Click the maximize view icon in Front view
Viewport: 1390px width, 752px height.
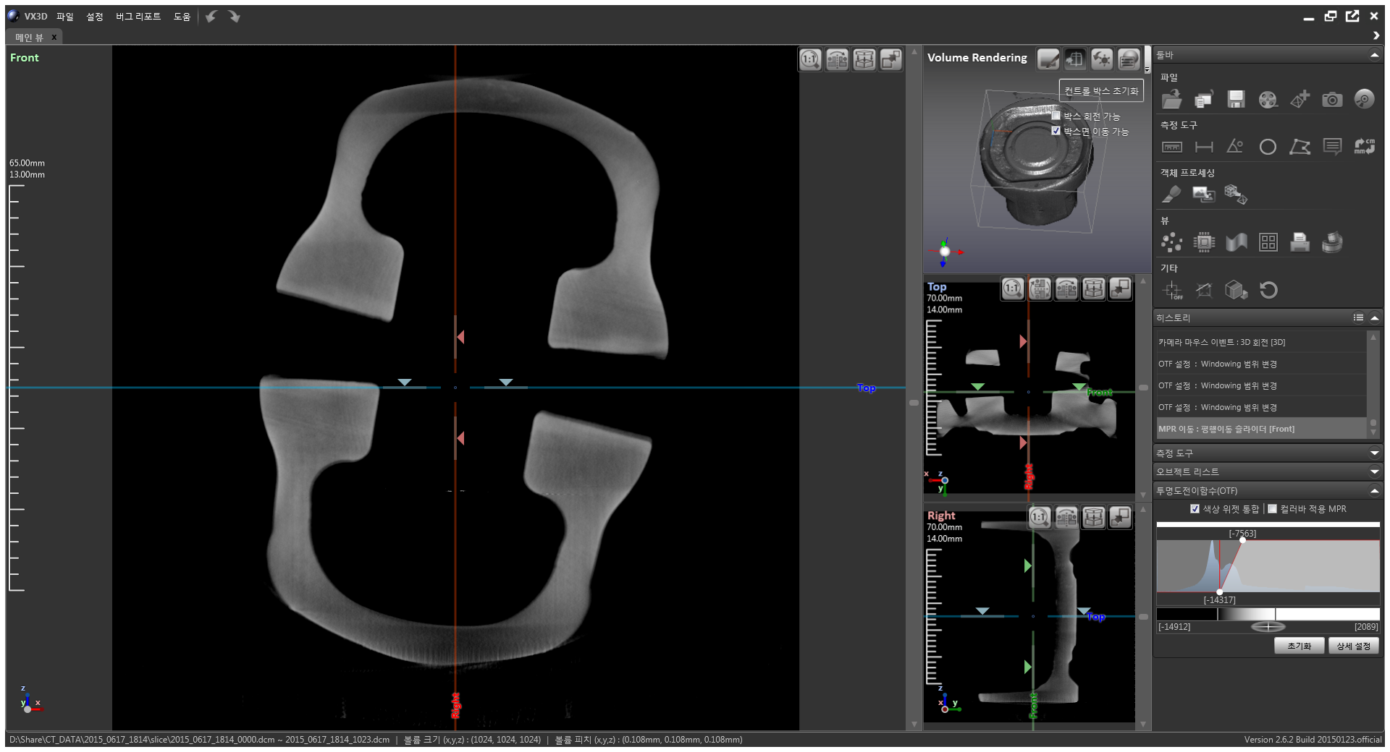890,59
